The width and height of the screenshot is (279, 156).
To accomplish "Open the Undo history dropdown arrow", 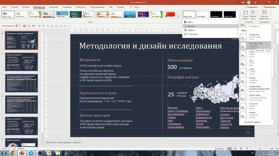I will (x=31, y=26).
